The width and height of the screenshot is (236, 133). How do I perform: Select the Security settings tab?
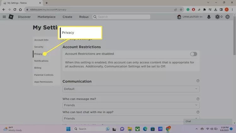click(x=39, y=47)
